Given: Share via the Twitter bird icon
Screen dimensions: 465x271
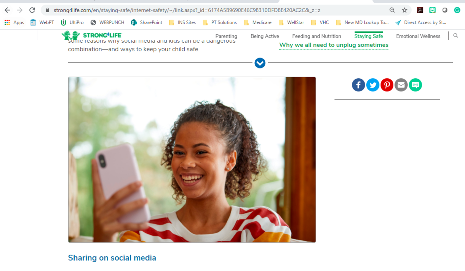Looking at the screenshot, I should [x=373, y=85].
